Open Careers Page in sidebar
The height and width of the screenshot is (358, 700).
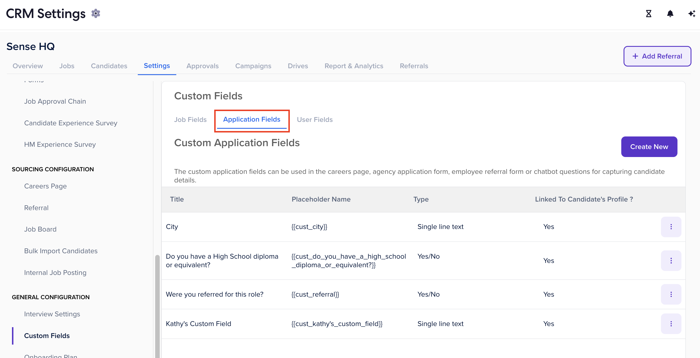click(45, 186)
